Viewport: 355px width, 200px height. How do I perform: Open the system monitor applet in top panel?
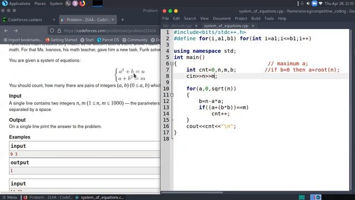click(98, 3)
